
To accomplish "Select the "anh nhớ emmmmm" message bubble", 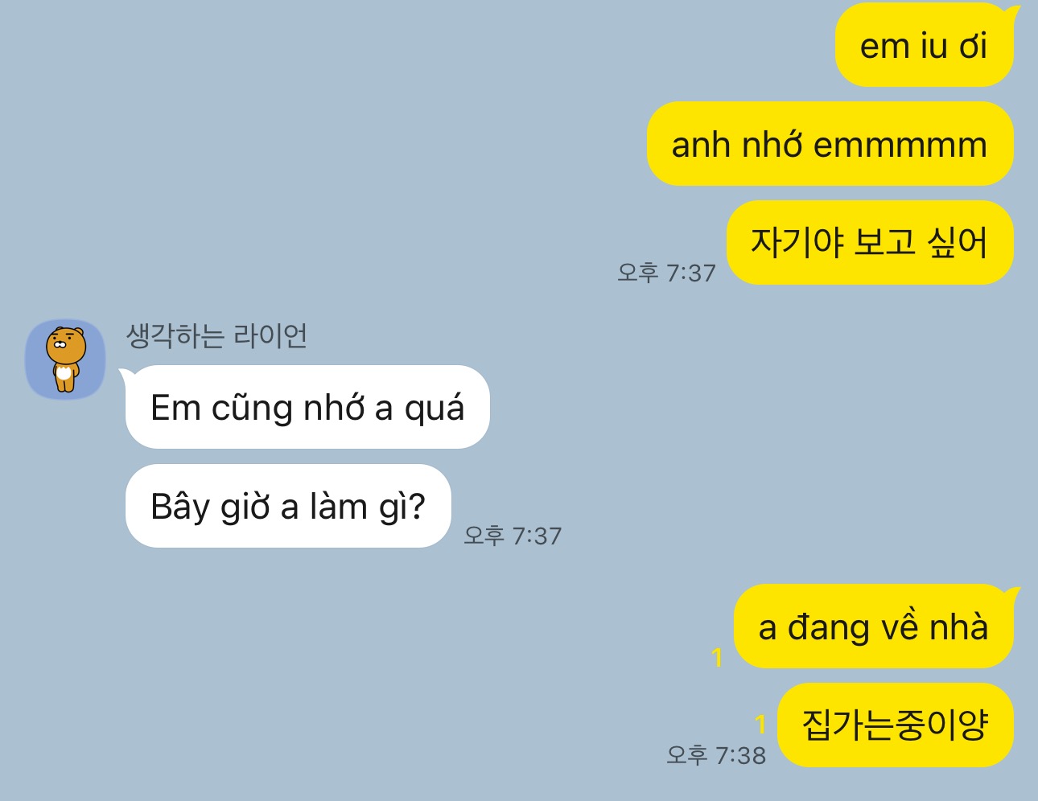I will (830, 144).
